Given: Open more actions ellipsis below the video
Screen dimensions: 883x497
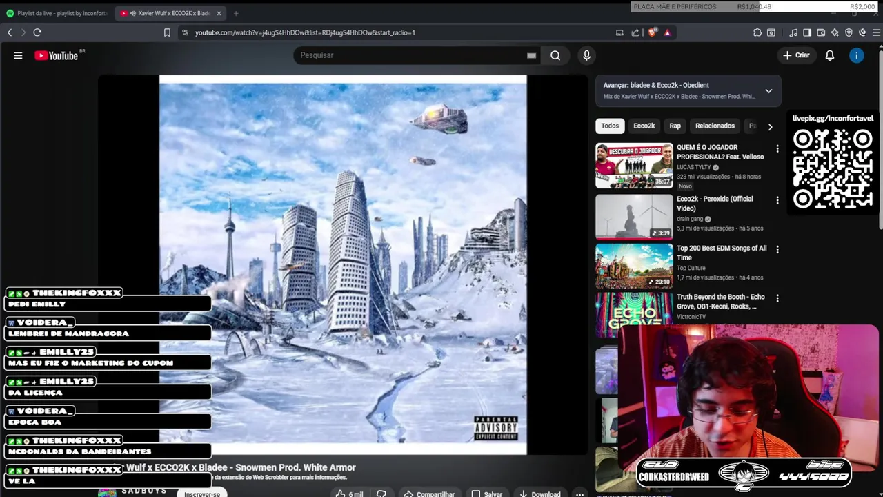Looking at the screenshot, I should pyautogui.click(x=579, y=494).
